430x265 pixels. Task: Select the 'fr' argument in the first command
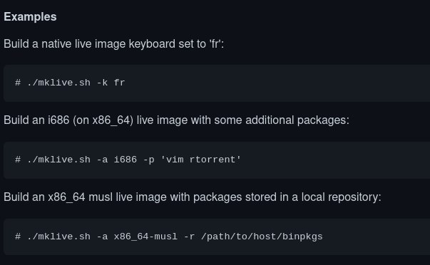point(120,83)
